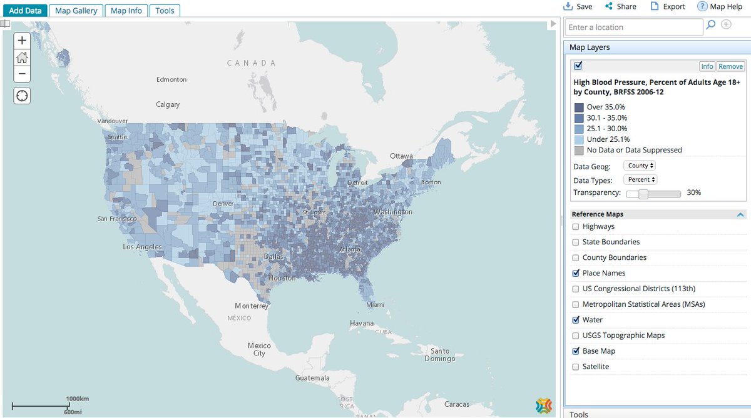Zoom out using the minus icon
Viewport: 751px width, 418px height.
(x=21, y=74)
